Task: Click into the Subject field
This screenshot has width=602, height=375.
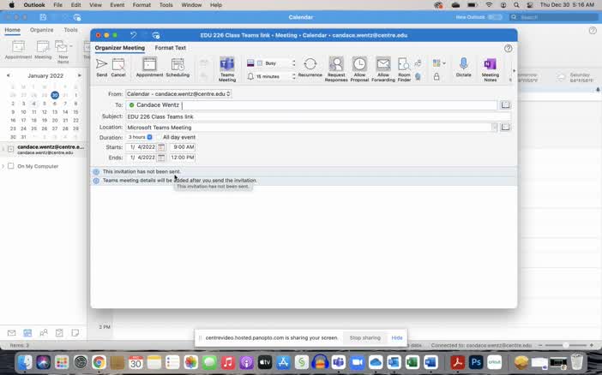Action: point(318,116)
